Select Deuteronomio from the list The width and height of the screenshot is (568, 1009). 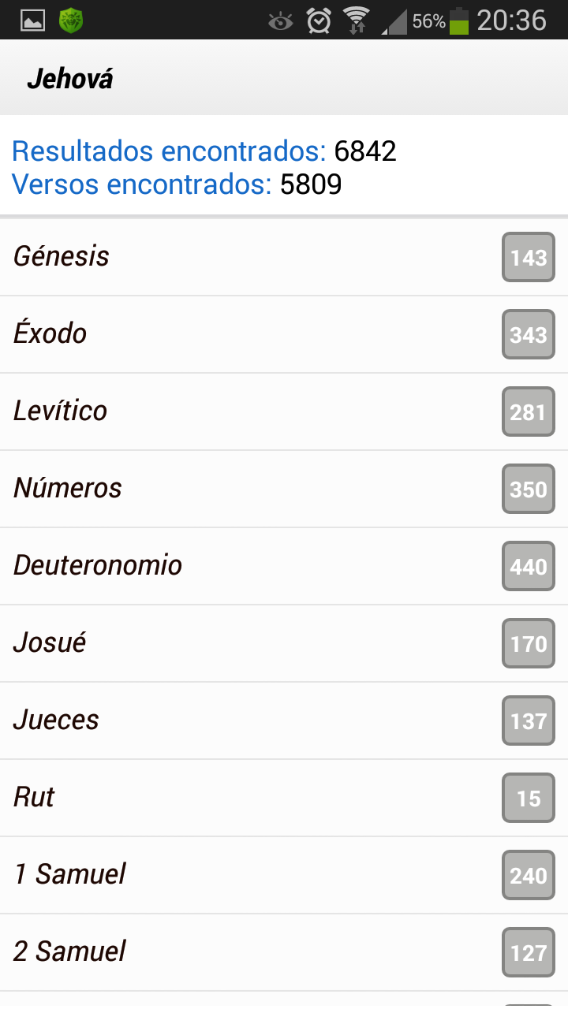pyautogui.click(x=284, y=566)
